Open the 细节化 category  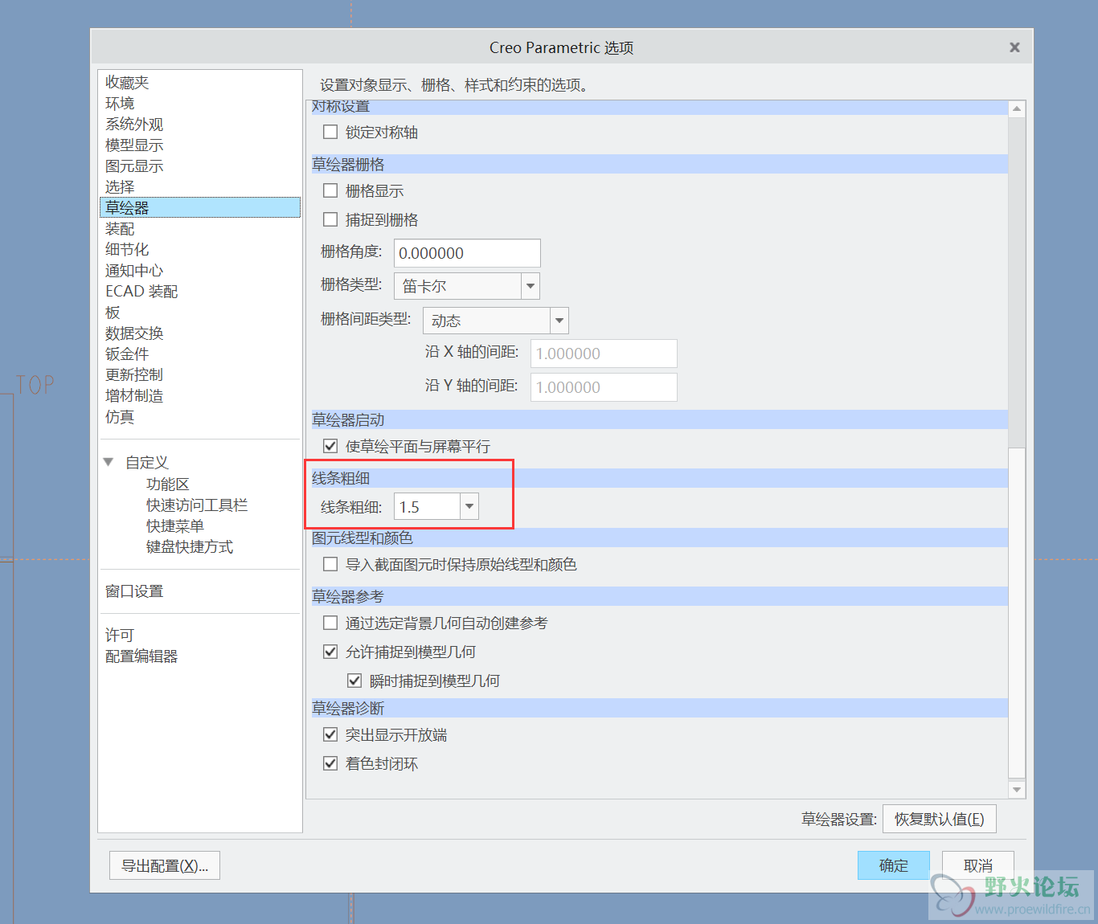(x=127, y=250)
